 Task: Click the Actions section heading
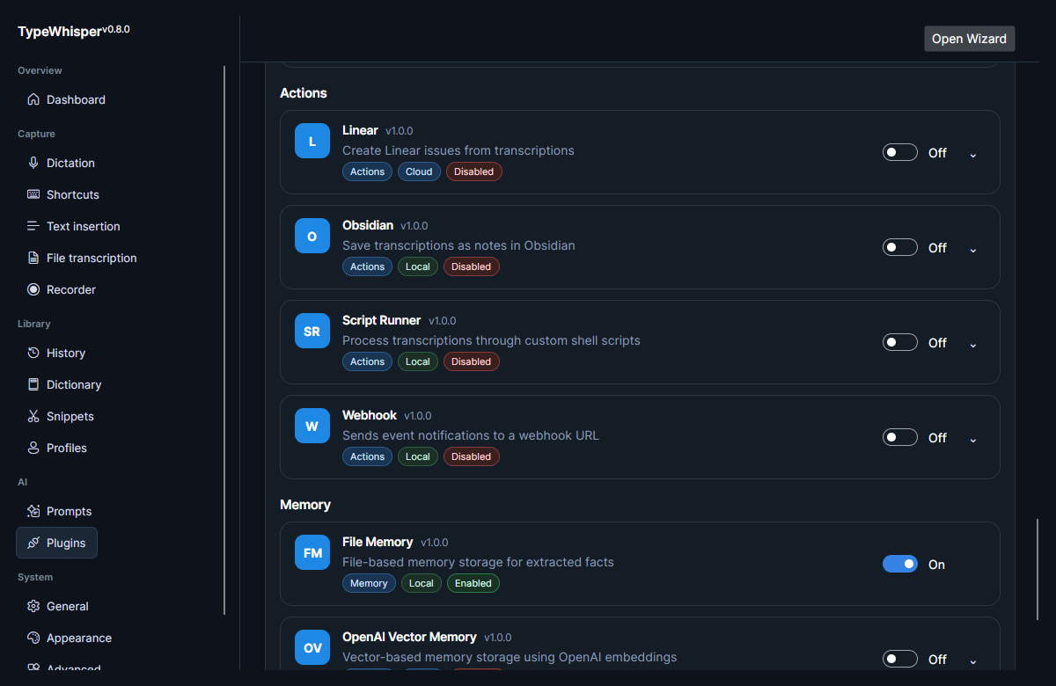pyautogui.click(x=304, y=92)
